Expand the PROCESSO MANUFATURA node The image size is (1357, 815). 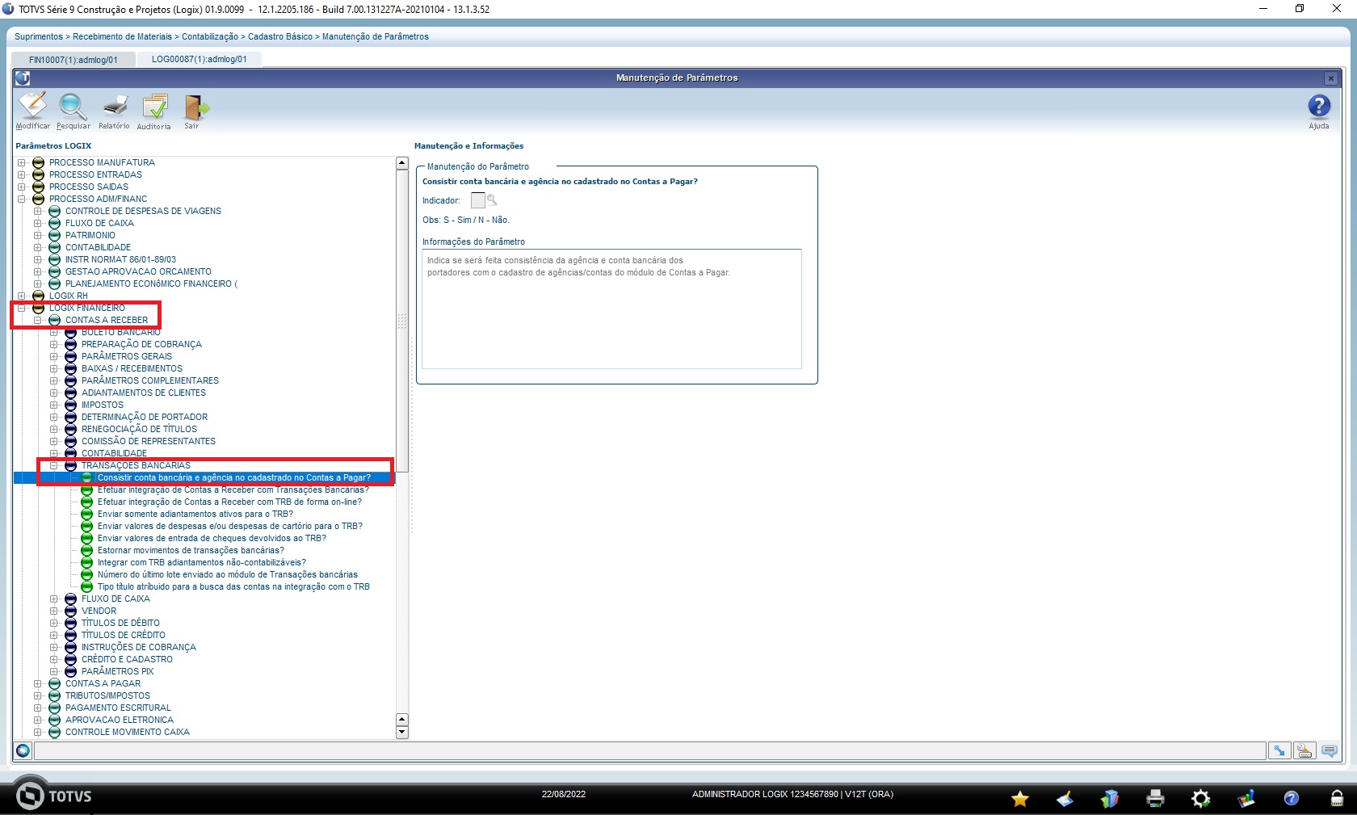22,162
